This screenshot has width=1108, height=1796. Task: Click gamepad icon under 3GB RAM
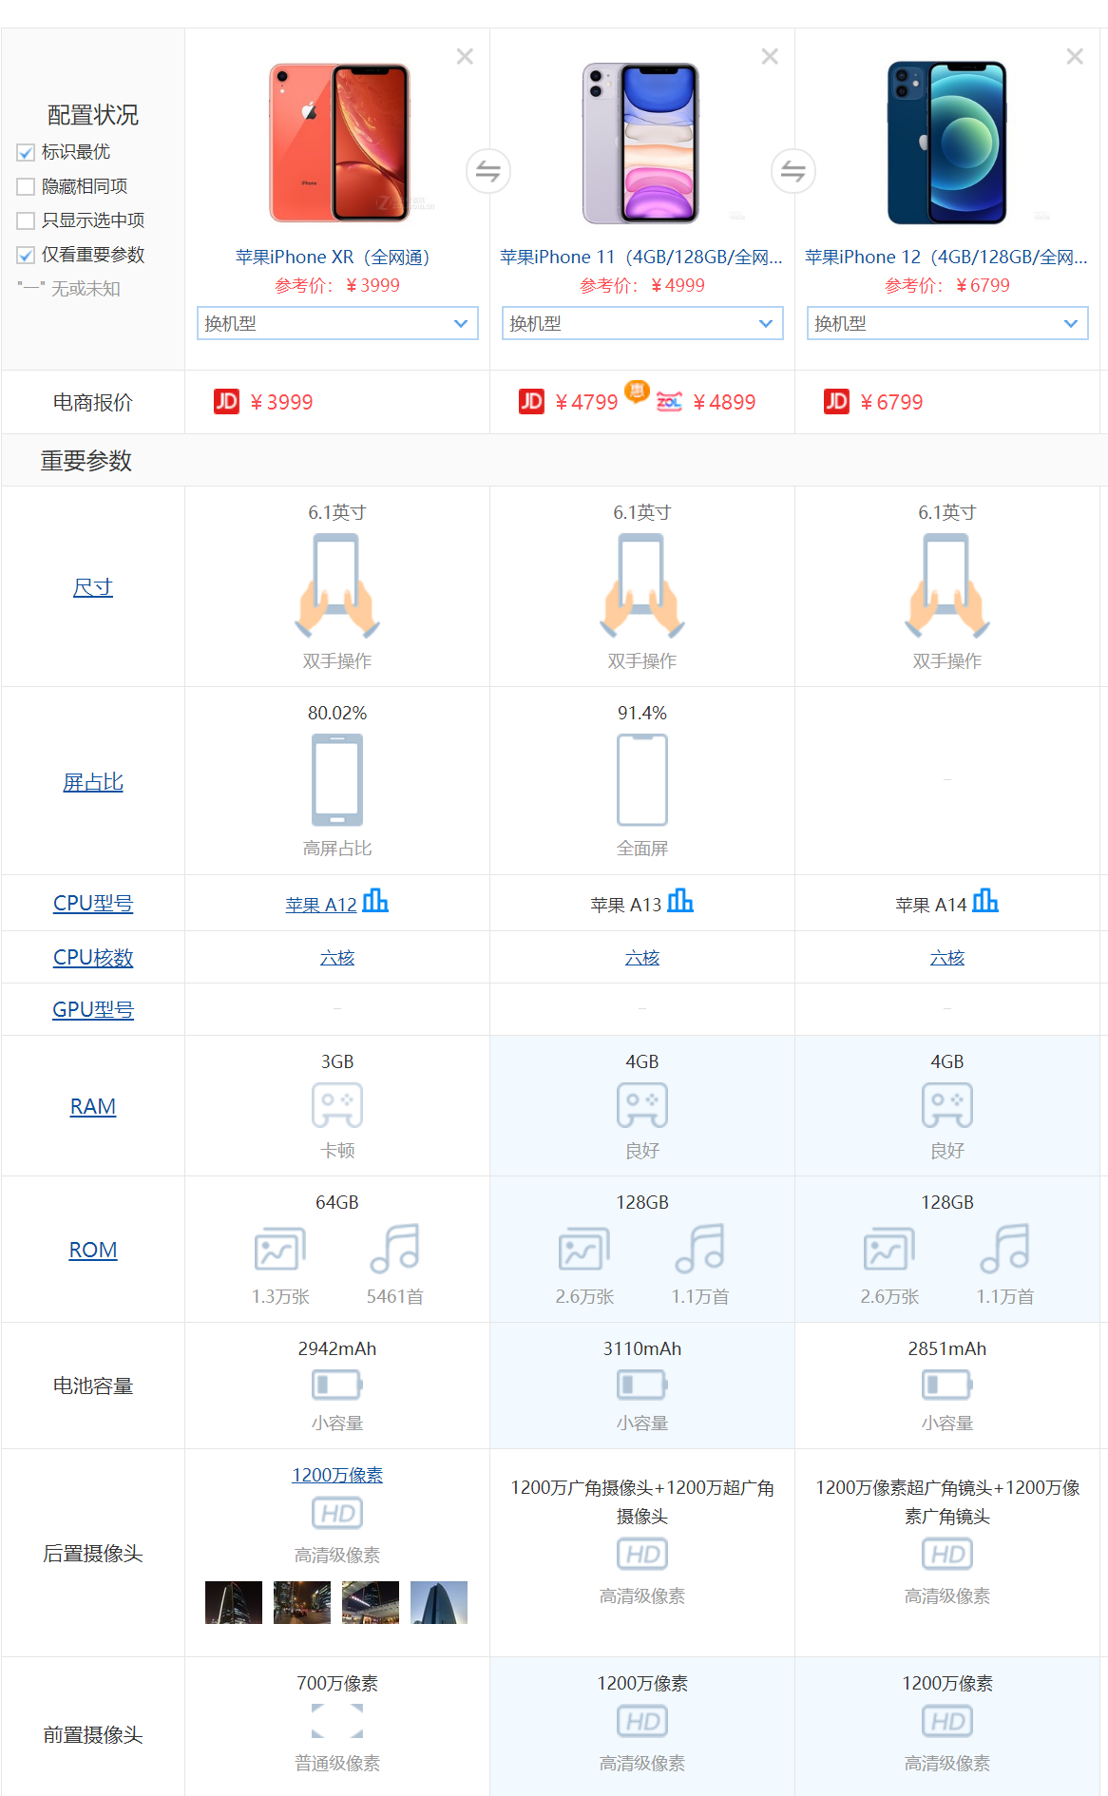337,1105
